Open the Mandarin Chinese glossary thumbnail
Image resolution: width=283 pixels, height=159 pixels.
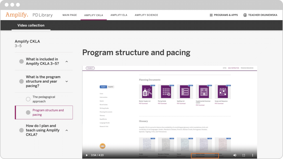click(x=166, y=144)
